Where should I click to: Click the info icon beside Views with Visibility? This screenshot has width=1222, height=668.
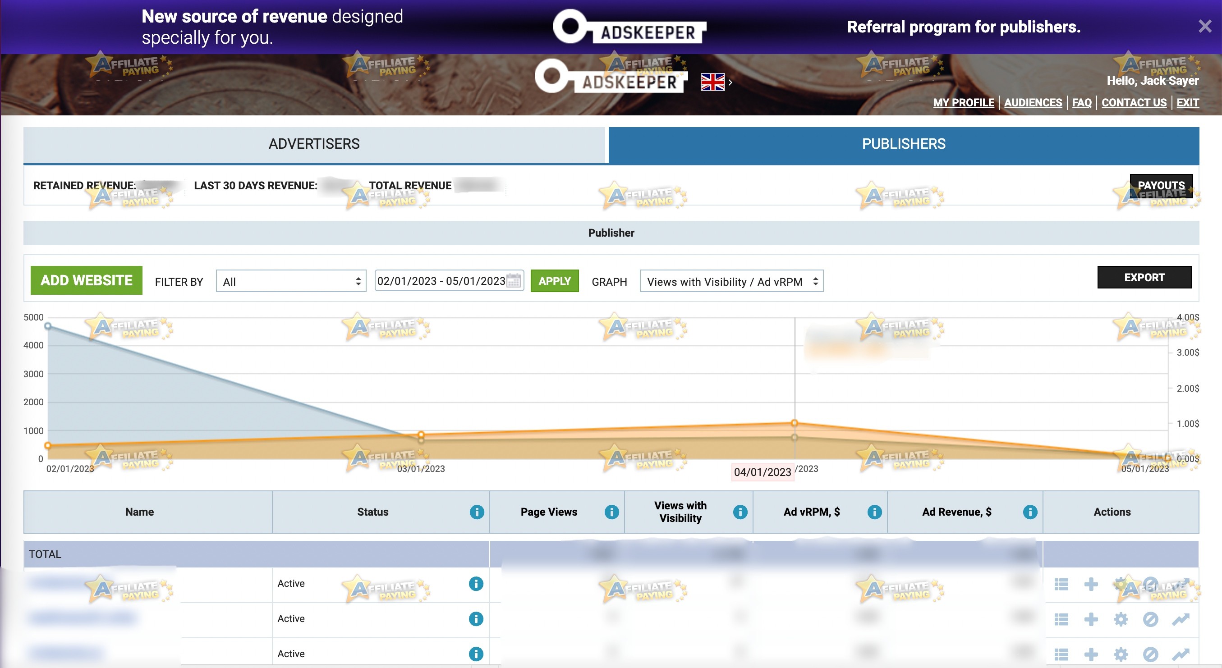pos(740,512)
